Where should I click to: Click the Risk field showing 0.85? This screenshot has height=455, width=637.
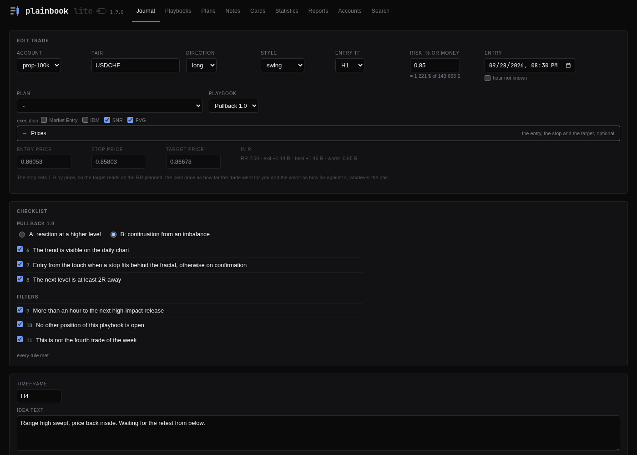(x=435, y=66)
